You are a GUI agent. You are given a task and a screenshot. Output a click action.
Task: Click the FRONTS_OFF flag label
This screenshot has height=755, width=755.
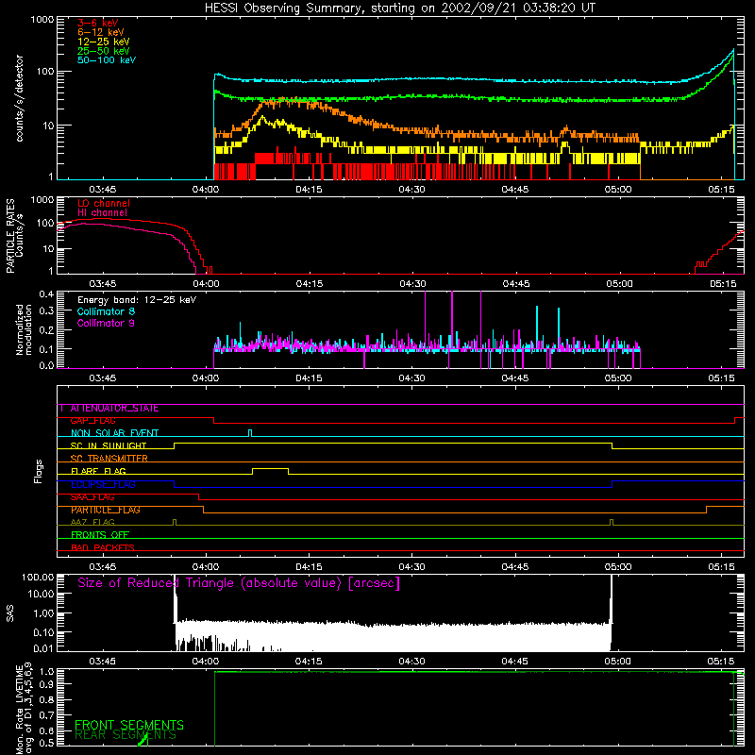coord(100,535)
